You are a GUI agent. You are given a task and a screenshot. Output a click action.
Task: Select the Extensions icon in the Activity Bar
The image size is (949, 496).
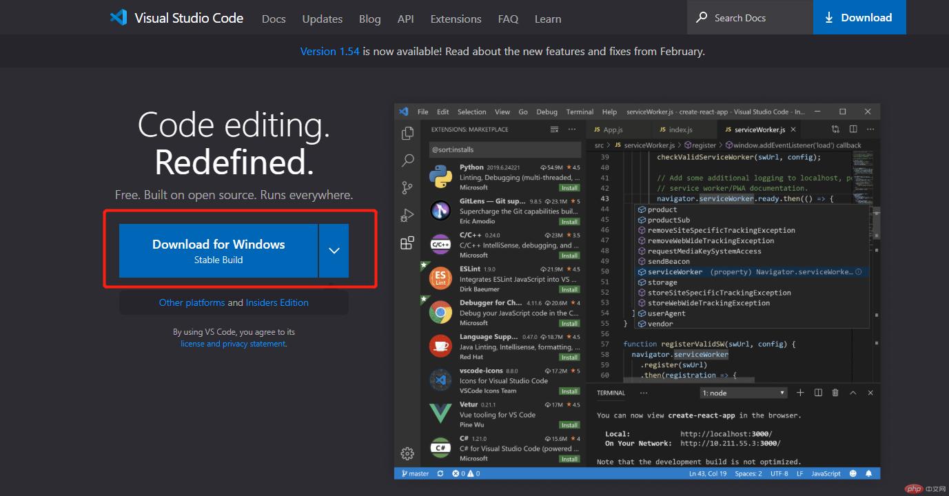tap(407, 242)
